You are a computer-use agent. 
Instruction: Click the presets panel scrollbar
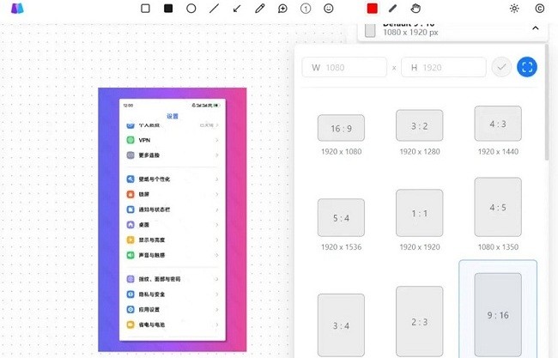point(547,102)
